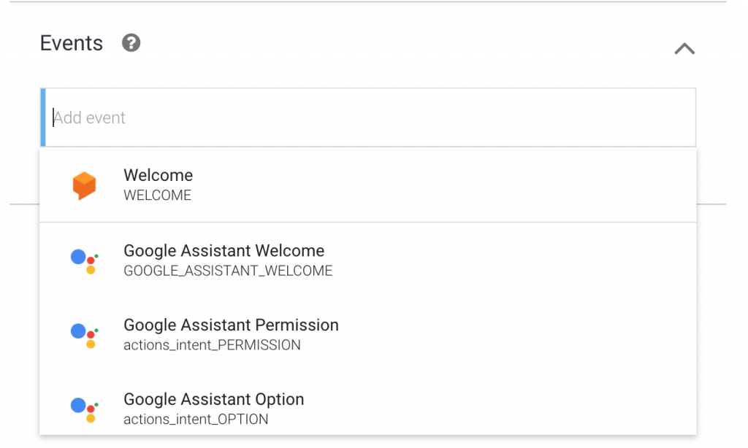Click the help question mark beside Events
Viewport: 748px width, 448px height.
click(131, 43)
